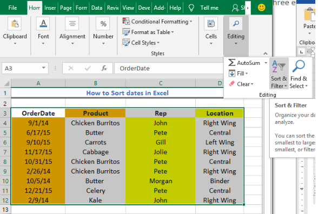Click the AutoSum sigma icon
The image size is (318, 214).
(231, 63)
